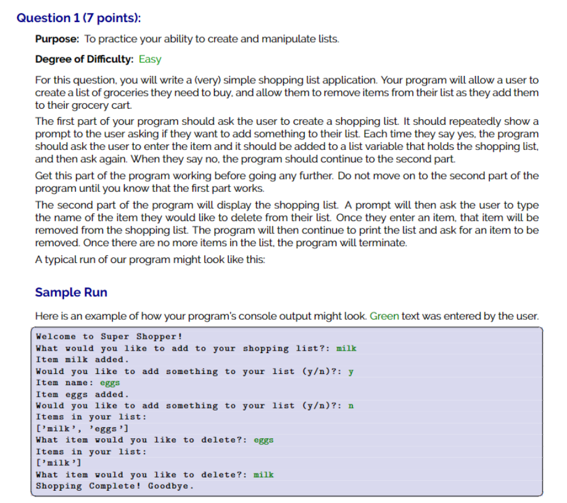The image size is (567, 503).
Task: Click the Degree of Difficulty label
Action: 80,59
